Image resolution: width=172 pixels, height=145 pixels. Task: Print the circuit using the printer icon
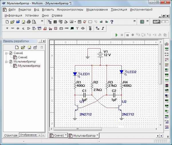coord(29,22)
